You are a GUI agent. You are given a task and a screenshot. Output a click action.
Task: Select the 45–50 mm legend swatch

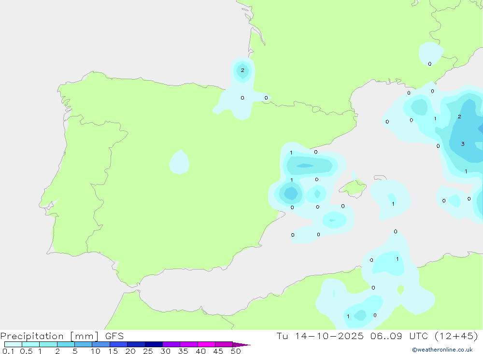coord(224,344)
